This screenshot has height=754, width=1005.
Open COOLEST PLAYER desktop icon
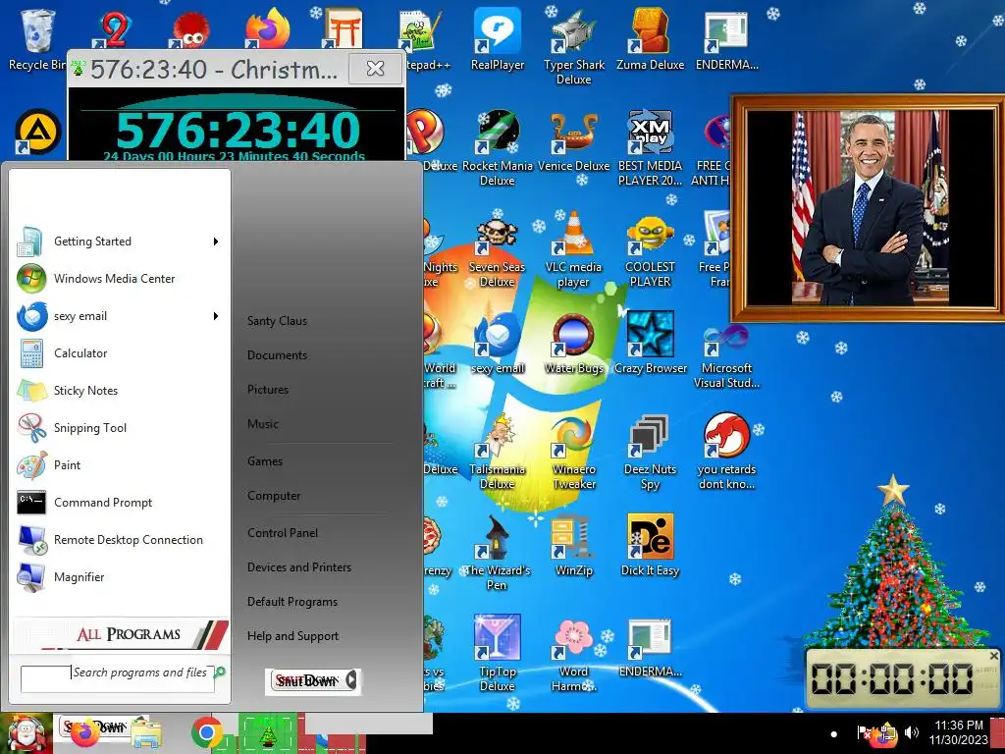coord(650,251)
